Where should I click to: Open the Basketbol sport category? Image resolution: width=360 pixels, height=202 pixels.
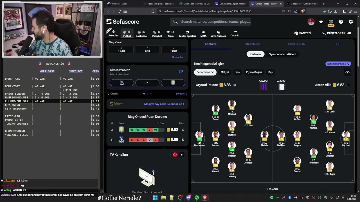141,33
